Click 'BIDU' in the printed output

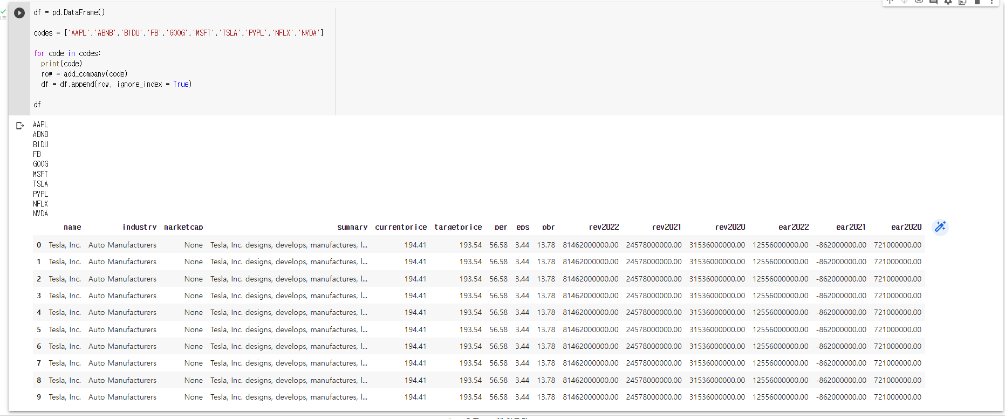tap(40, 145)
